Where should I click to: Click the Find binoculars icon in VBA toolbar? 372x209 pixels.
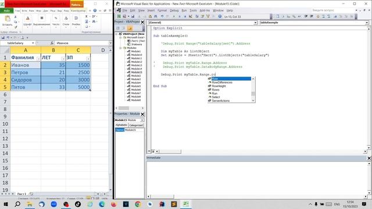(156, 16)
